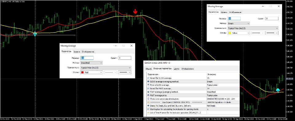
Task: Click the cyan up arrow near 14 Mar
Action: [35, 34]
